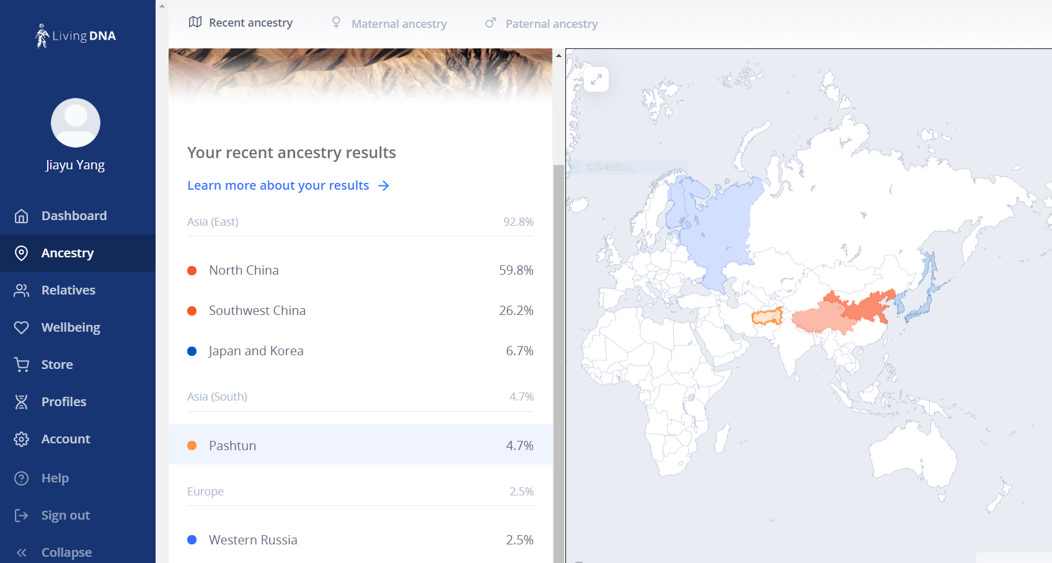Click the user profile avatar
1052x563 pixels.
[x=76, y=123]
